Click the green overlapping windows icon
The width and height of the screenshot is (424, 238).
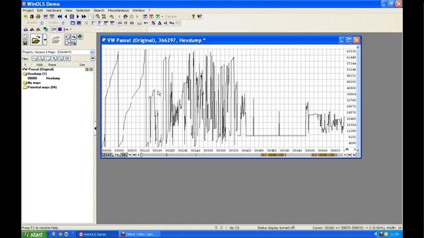point(46,29)
